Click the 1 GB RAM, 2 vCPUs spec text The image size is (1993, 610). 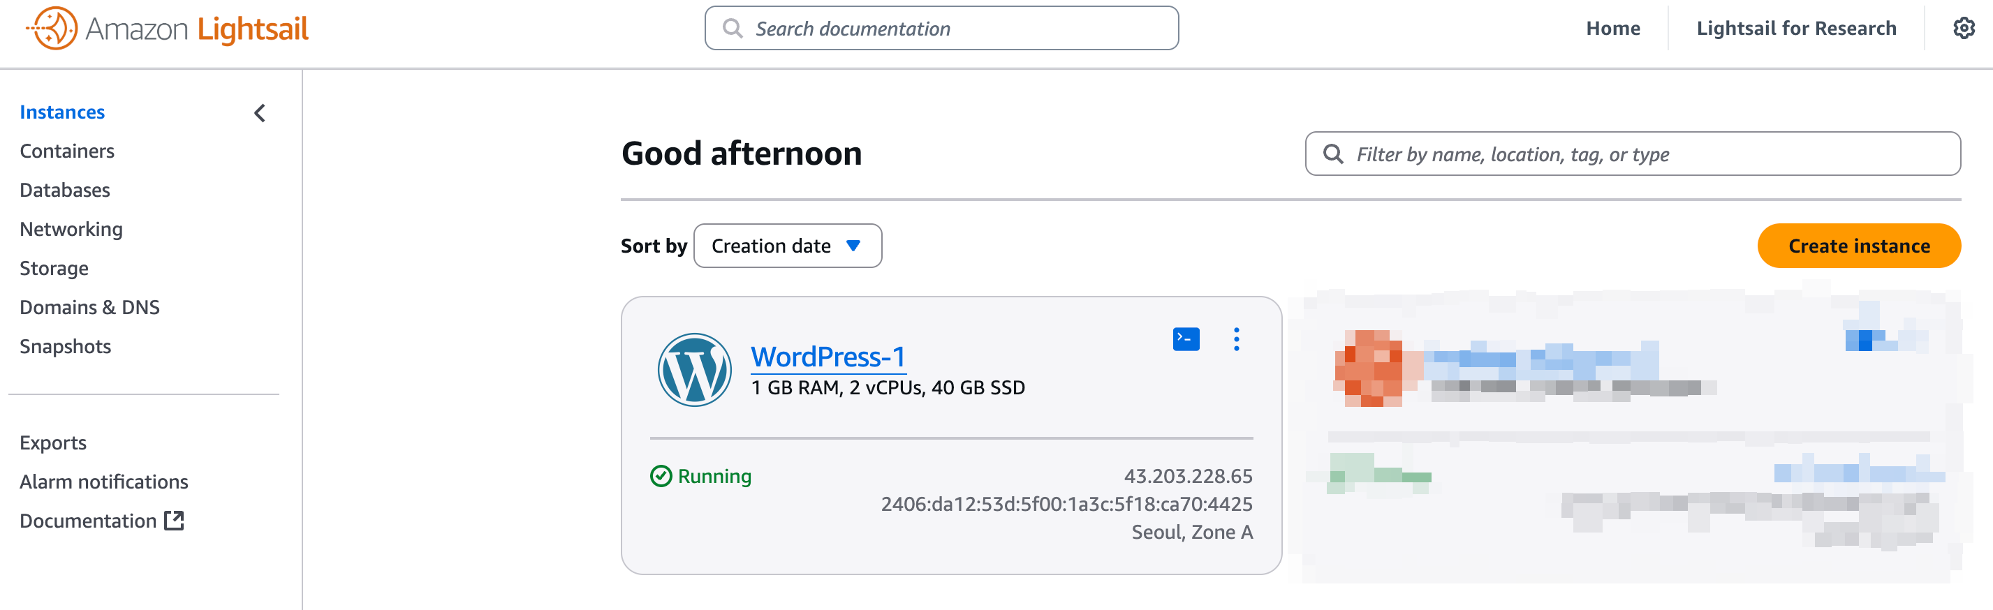(888, 387)
